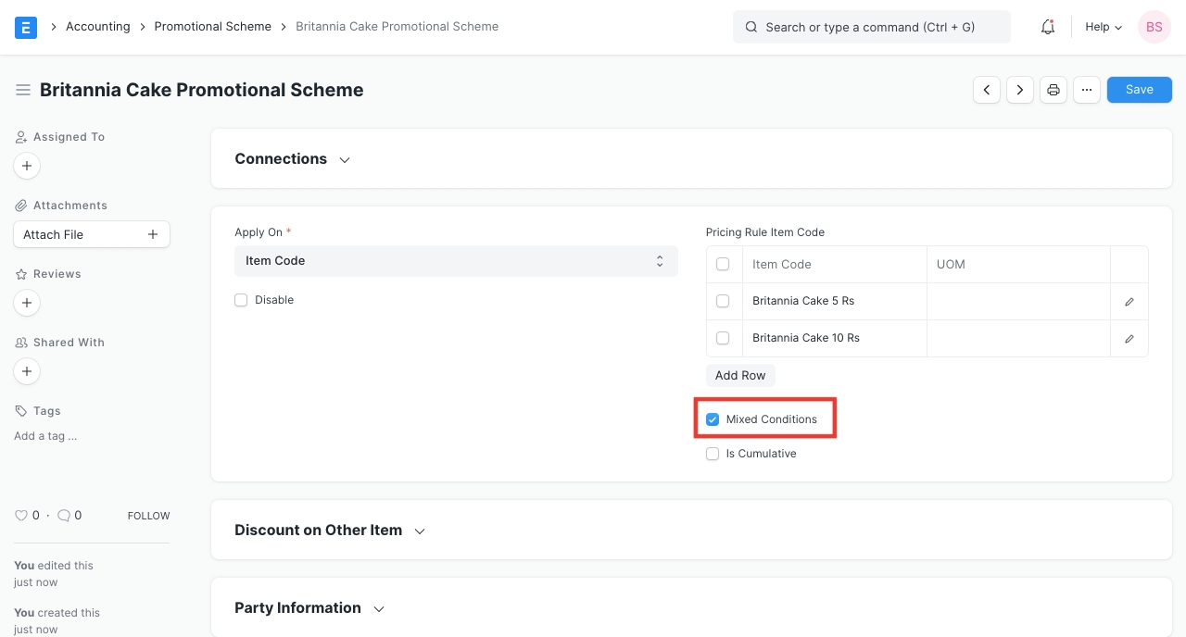This screenshot has width=1186, height=637.
Task: Check the Disable checkbox
Action: click(241, 300)
